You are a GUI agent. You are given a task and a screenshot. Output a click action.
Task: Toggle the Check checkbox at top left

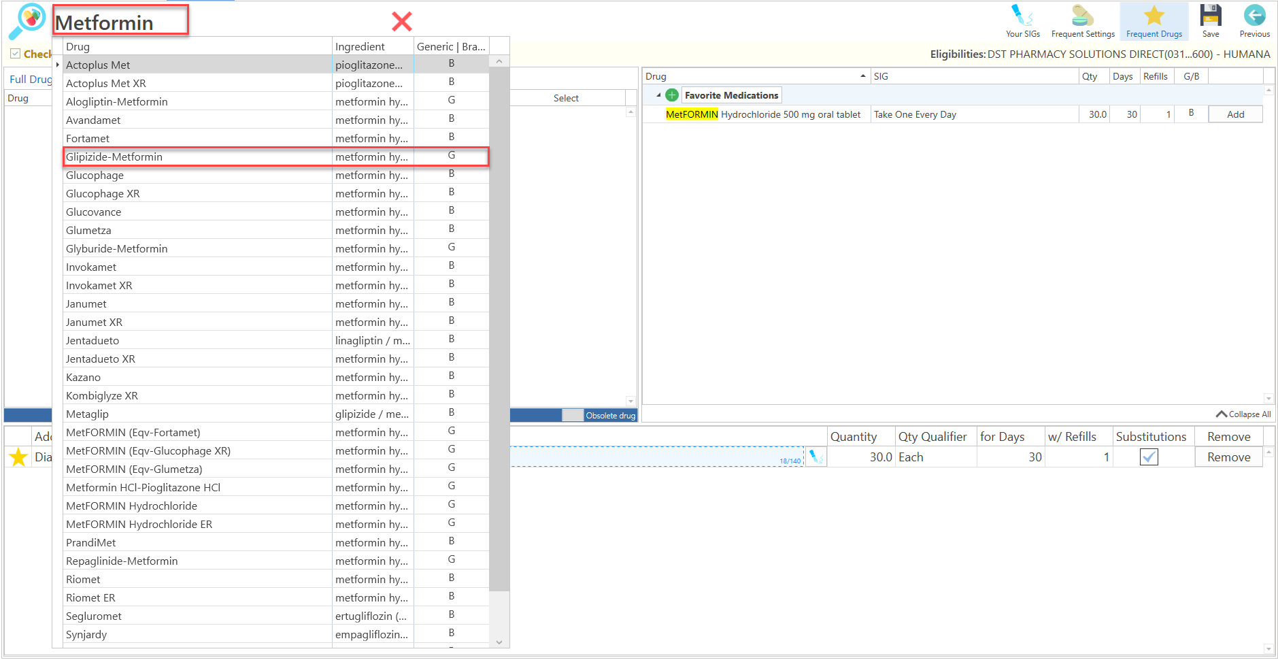(15, 54)
